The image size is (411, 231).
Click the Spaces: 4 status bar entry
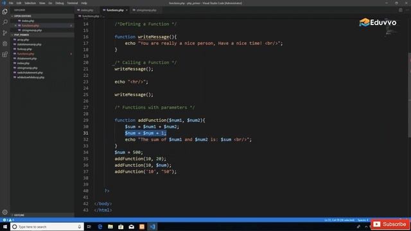tap(363, 220)
